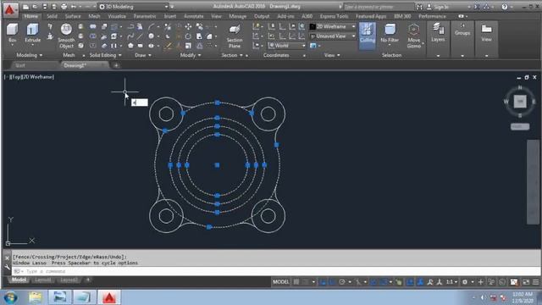Open the Unsaved View dropdown
This screenshot has width=542, height=305.
pos(333,36)
